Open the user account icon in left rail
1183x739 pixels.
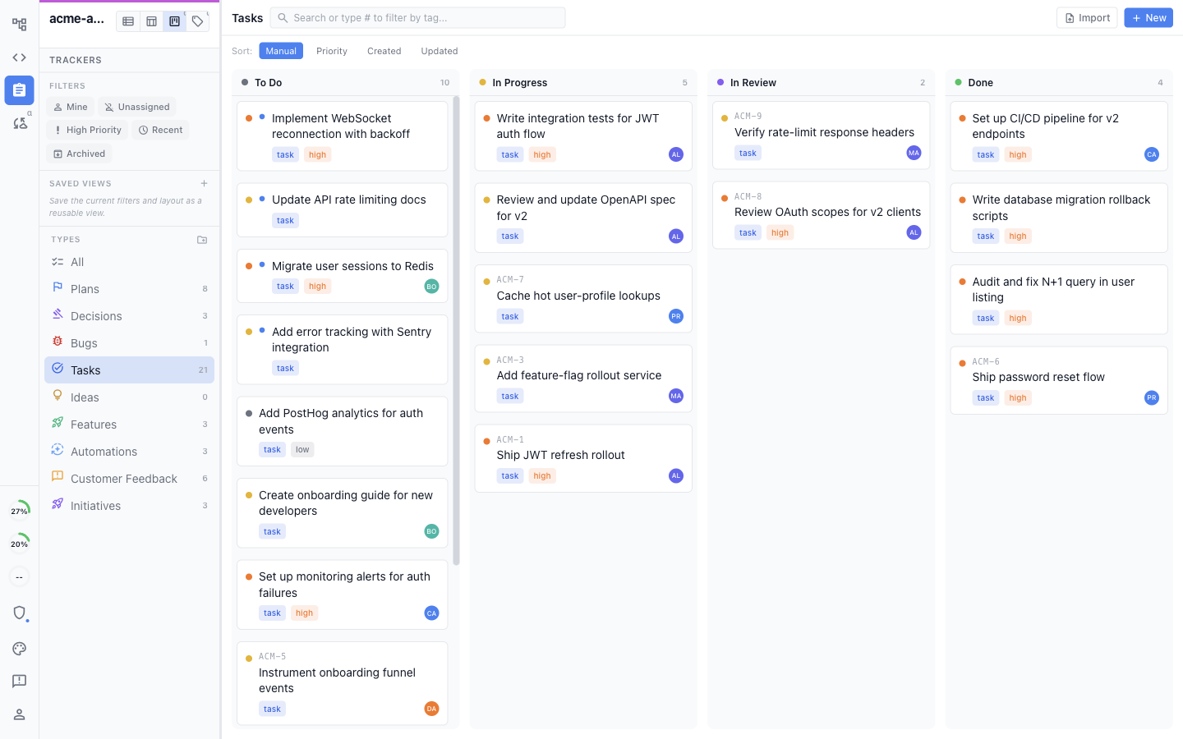coord(19,714)
